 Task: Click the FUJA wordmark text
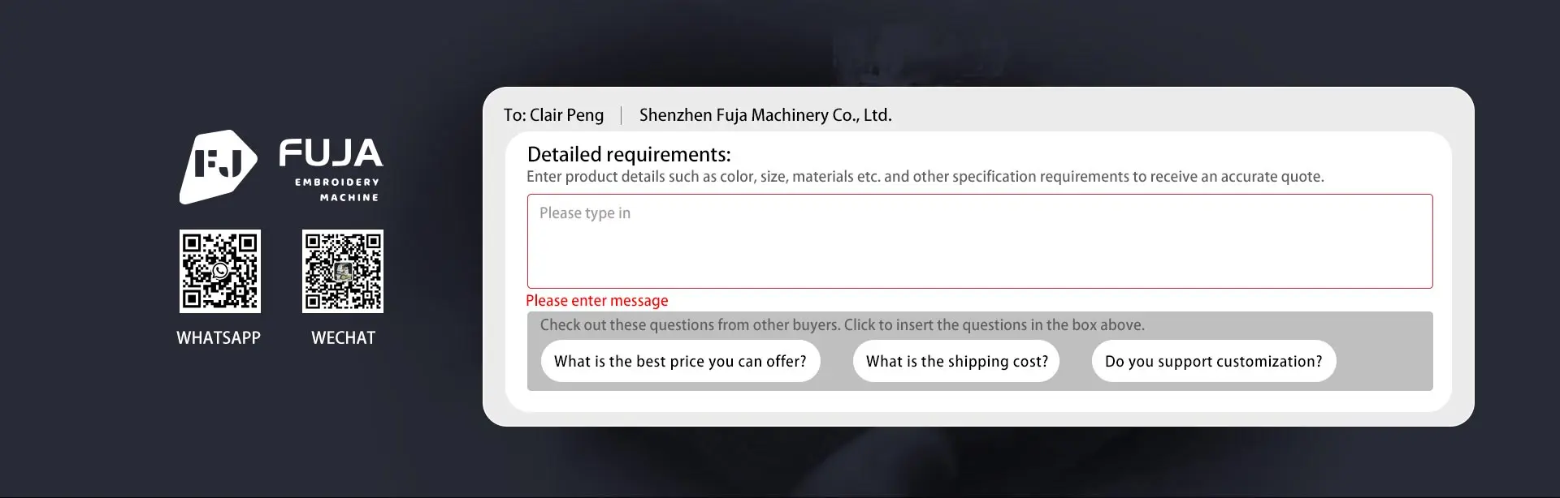(x=331, y=153)
